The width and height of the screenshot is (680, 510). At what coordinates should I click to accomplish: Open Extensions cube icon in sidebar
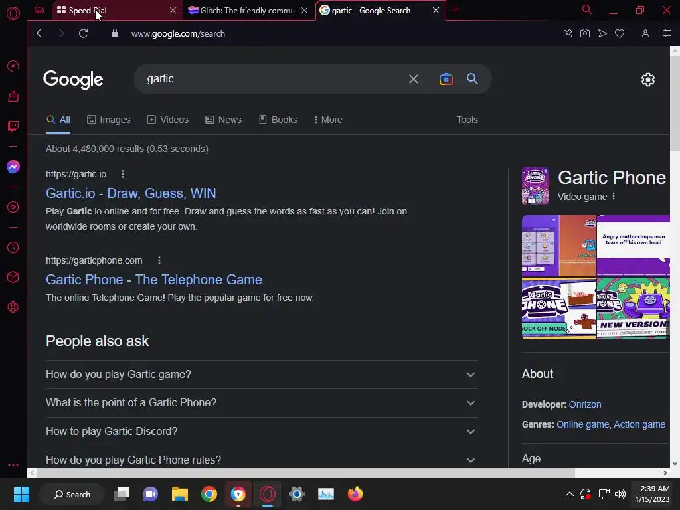point(13,277)
